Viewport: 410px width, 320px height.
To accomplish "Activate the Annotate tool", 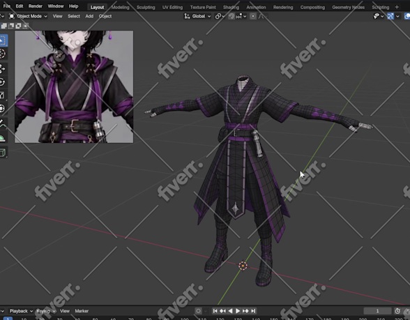I will 3,124.
